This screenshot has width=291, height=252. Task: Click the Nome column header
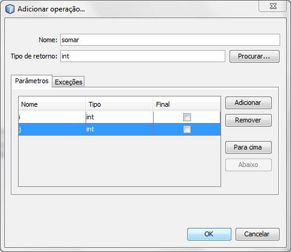click(x=52, y=104)
